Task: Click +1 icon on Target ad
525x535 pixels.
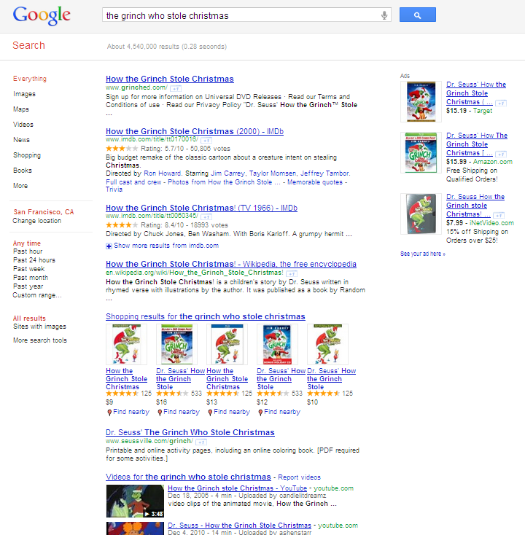Action: (501, 103)
